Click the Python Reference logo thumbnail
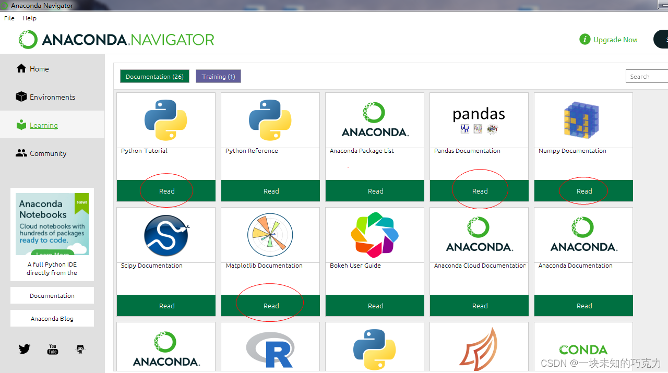Viewport: 668px width, 373px height. [x=270, y=120]
